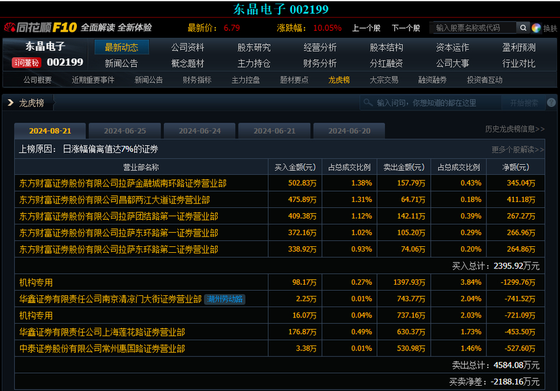Switch to 融资融券 sub-tab
Screen dimensions: 560x391
click(x=432, y=80)
